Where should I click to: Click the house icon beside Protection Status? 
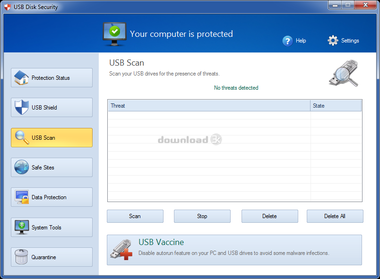pos(21,78)
